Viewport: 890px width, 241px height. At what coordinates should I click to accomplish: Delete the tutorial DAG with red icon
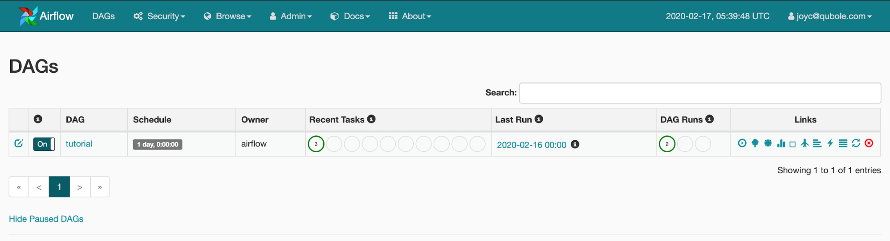point(869,143)
